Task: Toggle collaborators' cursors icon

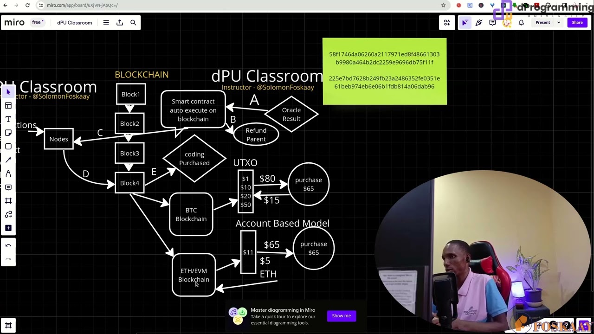Action: (465, 22)
